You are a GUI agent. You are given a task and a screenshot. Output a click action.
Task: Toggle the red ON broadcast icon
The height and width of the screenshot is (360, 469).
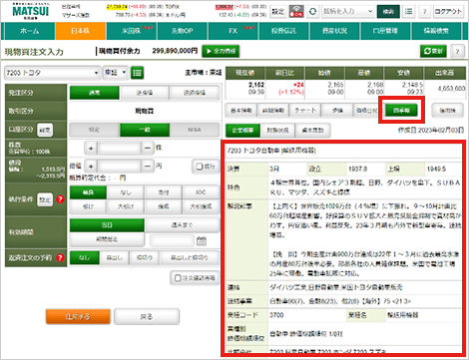tap(296, 12)
